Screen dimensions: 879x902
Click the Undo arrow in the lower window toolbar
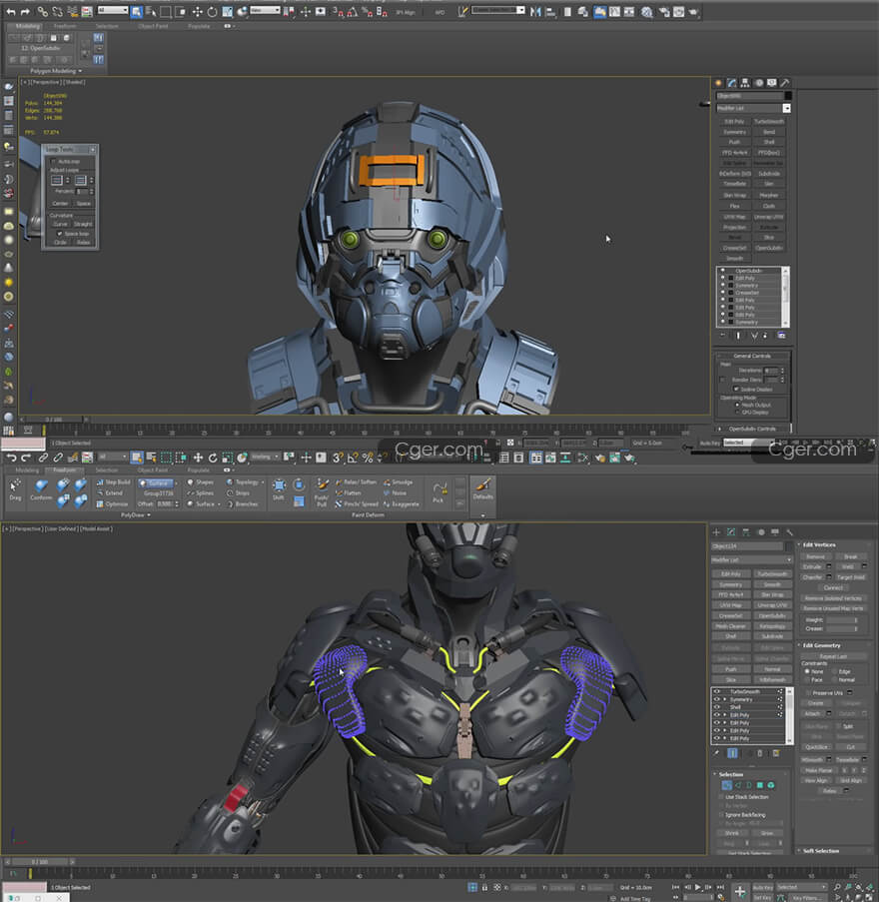pyautogui.click(x=11, y=457)
